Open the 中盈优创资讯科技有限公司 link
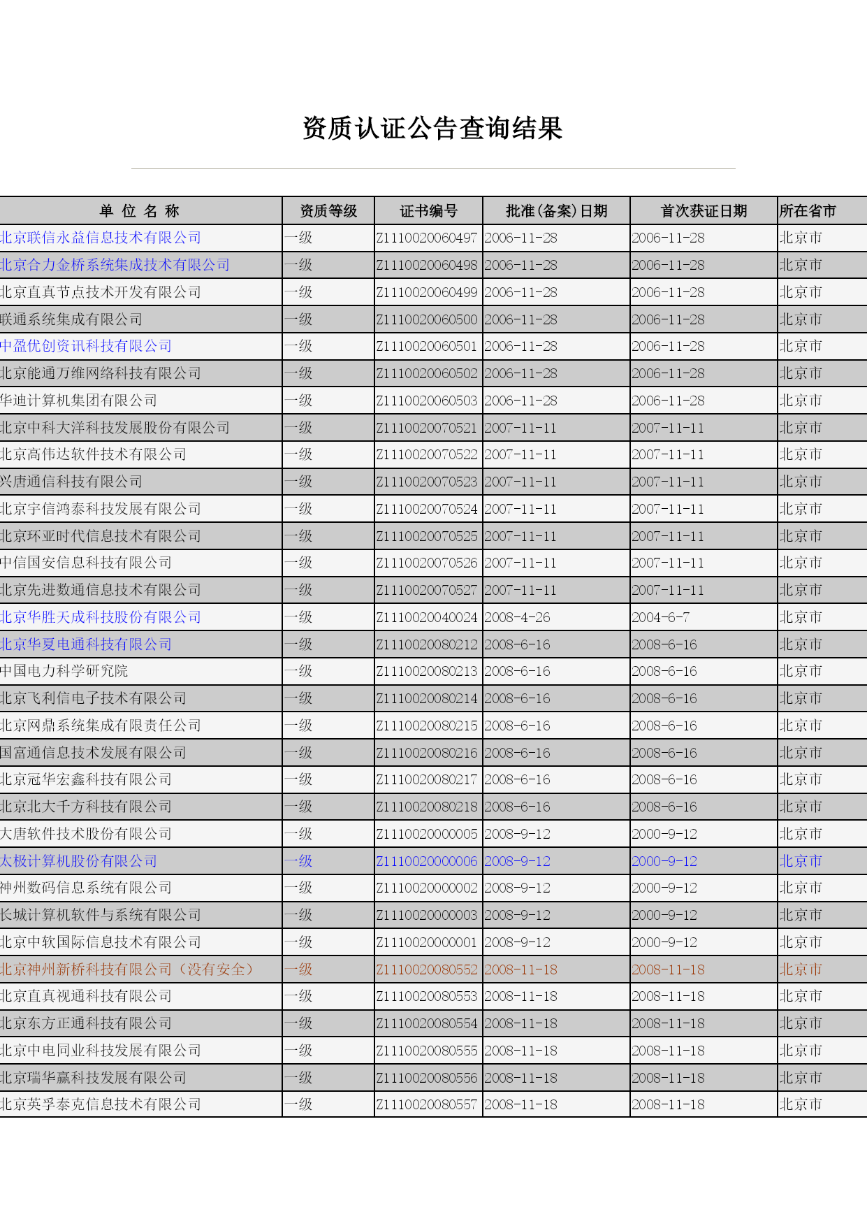 (x=86, y=346)
